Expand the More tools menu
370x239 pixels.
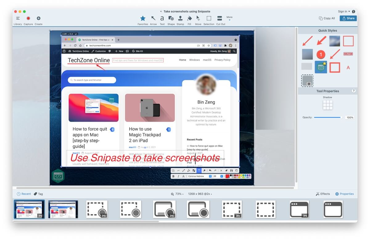pos(229,18)
